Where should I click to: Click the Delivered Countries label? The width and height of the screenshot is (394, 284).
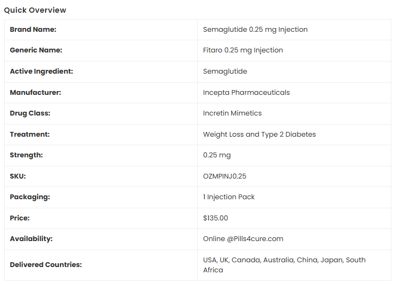point(46,265)
